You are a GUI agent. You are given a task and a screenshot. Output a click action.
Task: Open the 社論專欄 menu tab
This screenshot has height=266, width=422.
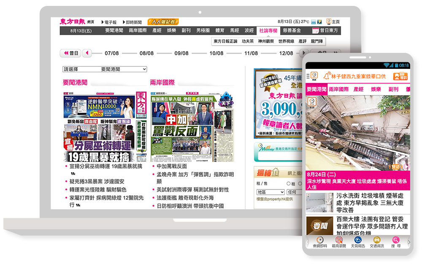(x=268, y=30)
